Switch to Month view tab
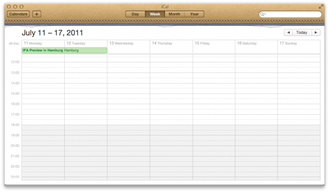 [175, 14]
